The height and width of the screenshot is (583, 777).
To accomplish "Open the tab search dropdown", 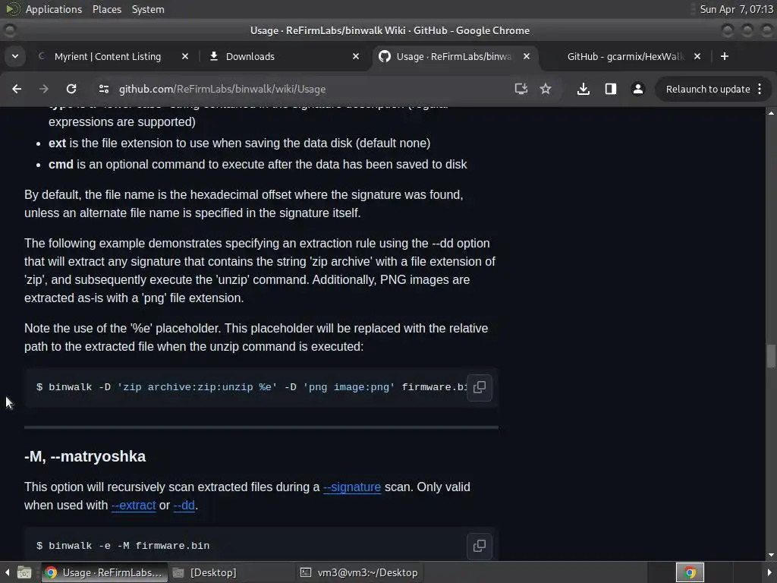I will pyautogui.click(x=15, y=56).
